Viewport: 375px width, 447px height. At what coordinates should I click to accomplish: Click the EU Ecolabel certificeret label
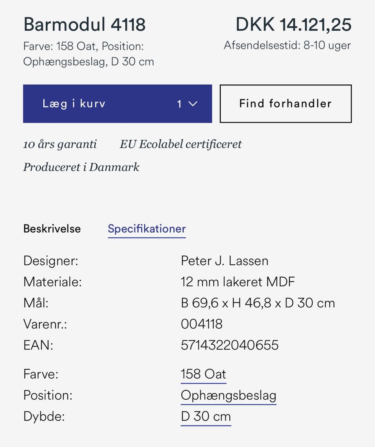coord(180,144)
